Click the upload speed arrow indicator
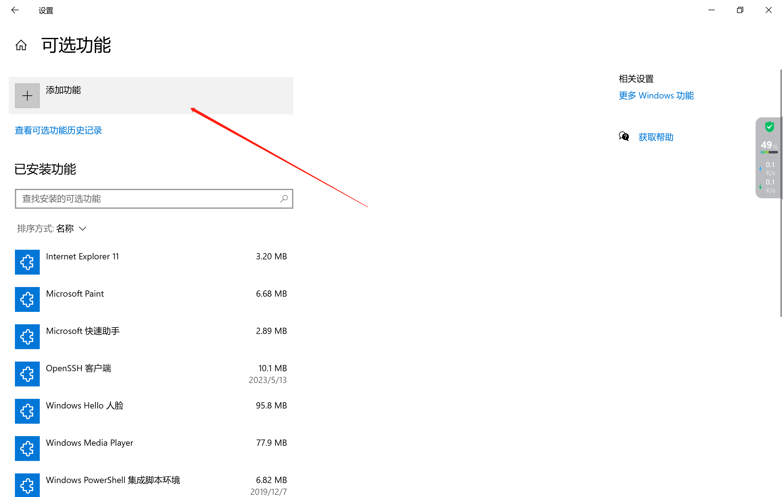783x497 pixels. (760, 169)
